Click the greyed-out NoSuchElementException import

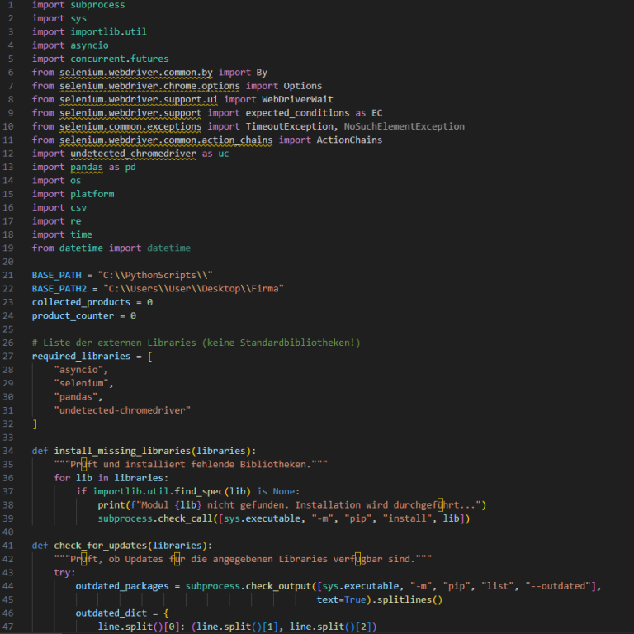(404, 126)
